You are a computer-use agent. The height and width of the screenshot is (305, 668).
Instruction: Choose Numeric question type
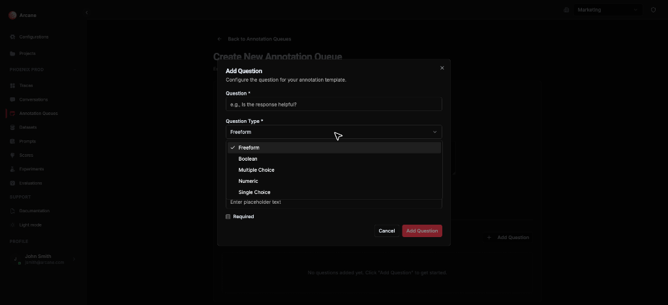pyautogui.click(x=335, y=182)
